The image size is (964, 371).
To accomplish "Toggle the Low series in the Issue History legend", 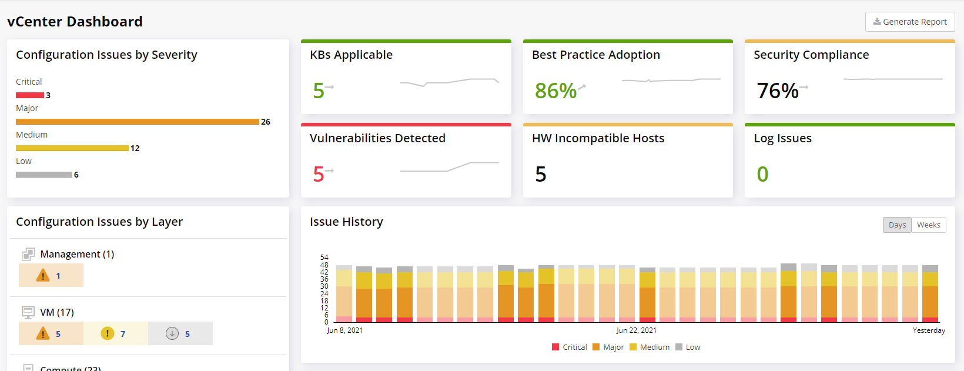I will pyautogui.click(x=688, y=347).
